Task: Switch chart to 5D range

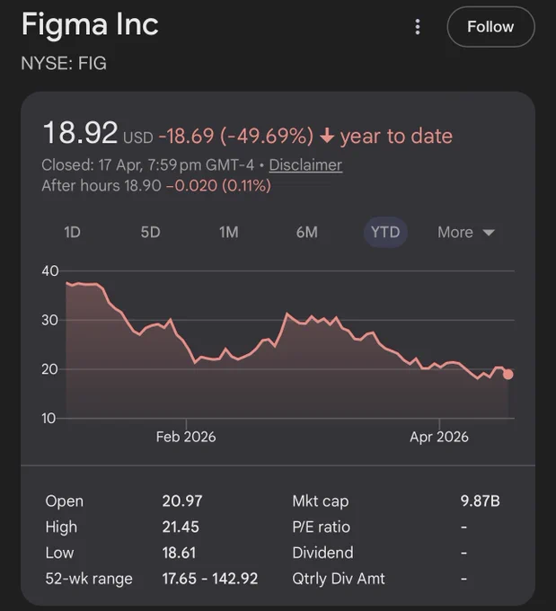Action: (x=150, y=232)
